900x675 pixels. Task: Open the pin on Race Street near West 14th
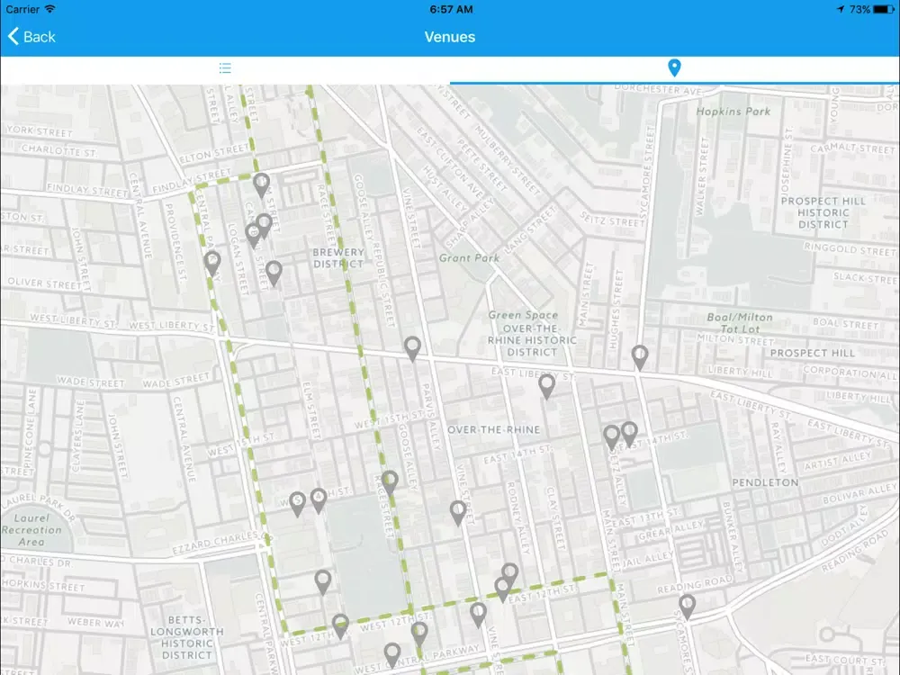coord(390,483)
